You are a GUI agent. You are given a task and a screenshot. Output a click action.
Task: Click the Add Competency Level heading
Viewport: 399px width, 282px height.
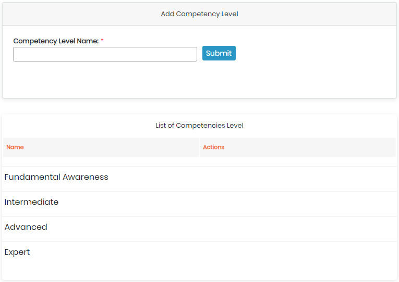tap(199, 14)
